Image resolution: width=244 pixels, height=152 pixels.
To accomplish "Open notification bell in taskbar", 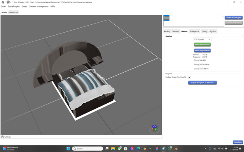I will pos(240,149).
